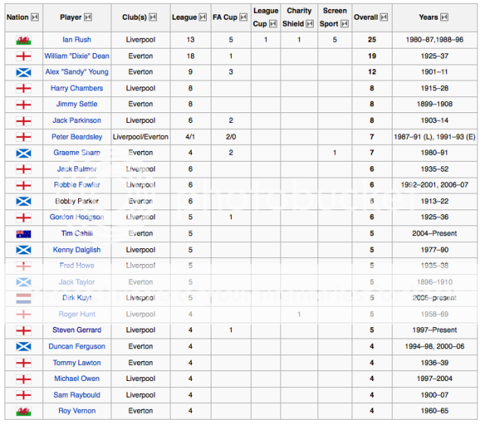This screenshot has height=425, width=485.
Task: Select the 1992–2001, 2006–07 years cell
Action: coord(434,185)
